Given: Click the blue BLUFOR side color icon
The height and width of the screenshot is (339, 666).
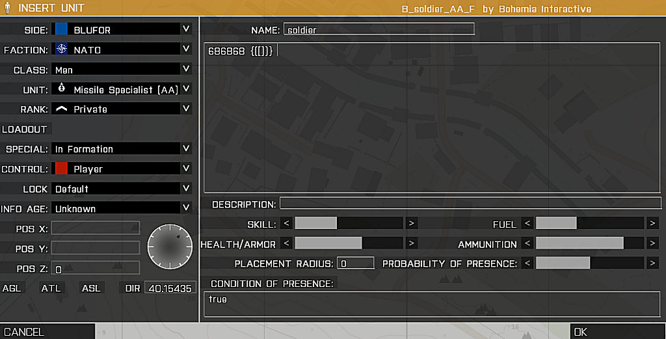Looking at the screenshot, I should (61, 29).
